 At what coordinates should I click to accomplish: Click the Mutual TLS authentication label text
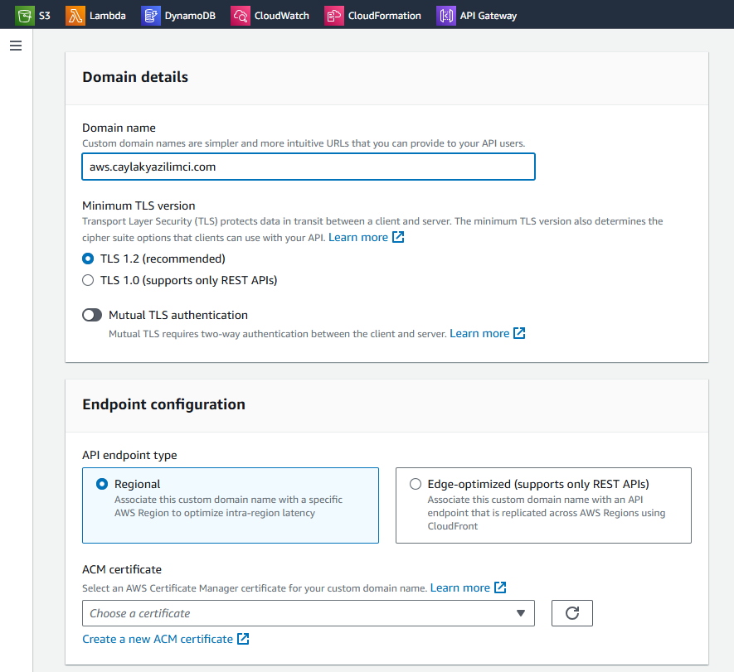point(178,315)
